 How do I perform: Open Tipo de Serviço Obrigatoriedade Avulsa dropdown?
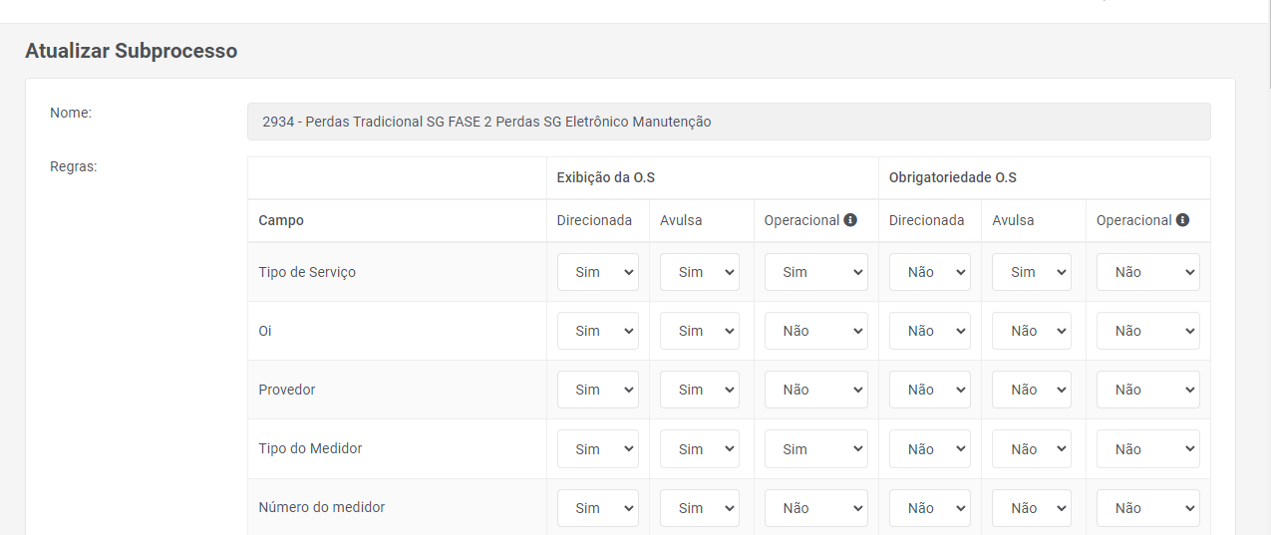tap(1032, 272)
